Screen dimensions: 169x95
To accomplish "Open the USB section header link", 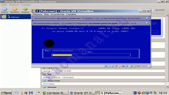I will [49, 74].
